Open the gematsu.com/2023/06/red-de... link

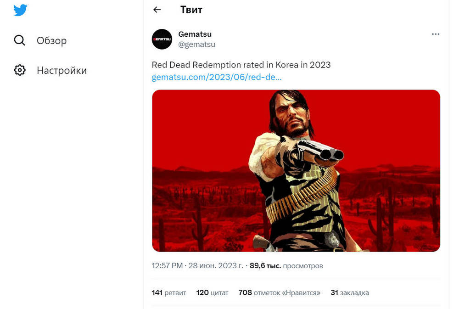[217, 77]
